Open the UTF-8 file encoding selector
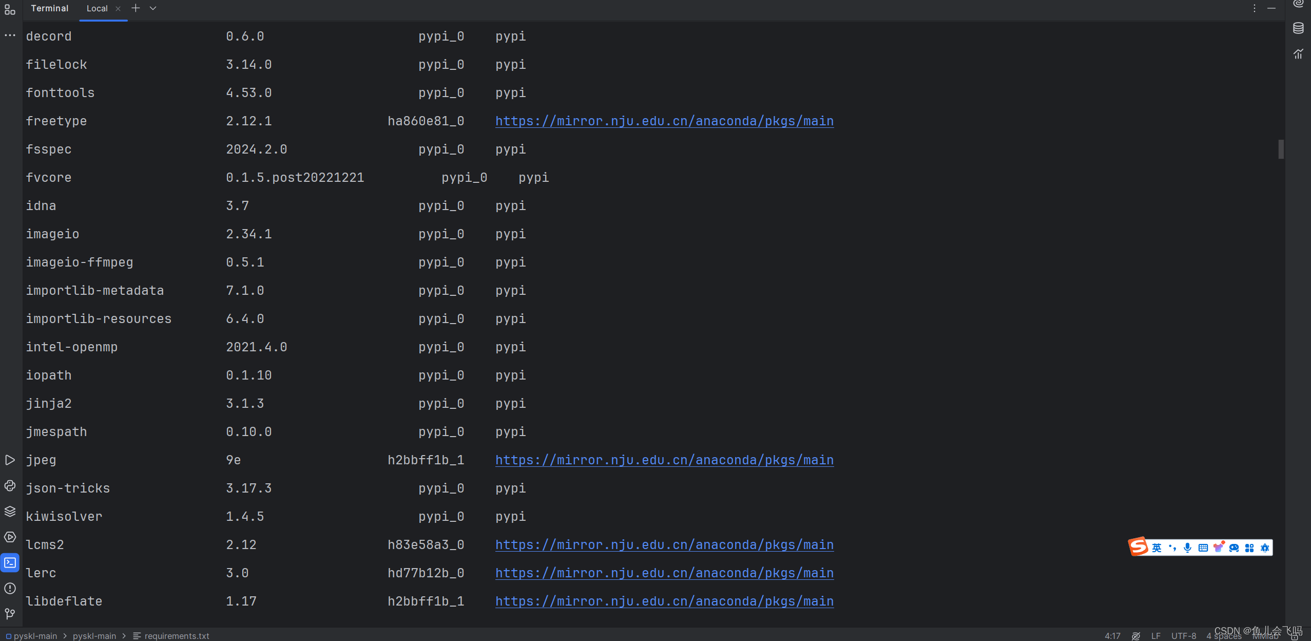1311x641 pixels. 1183,636
